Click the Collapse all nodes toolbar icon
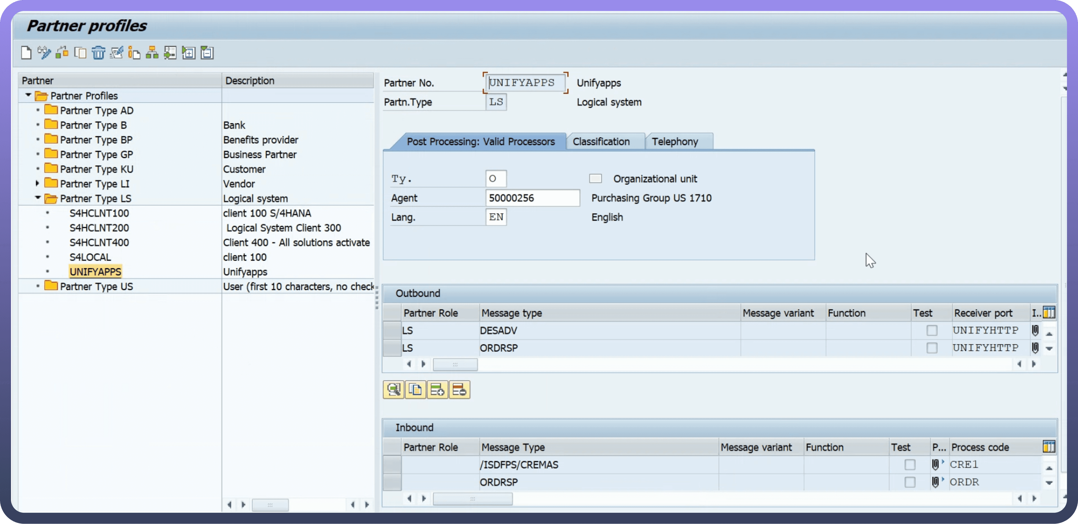This screenshot has height=524, width=1078. pyautogui.click(x=207, y=53)
